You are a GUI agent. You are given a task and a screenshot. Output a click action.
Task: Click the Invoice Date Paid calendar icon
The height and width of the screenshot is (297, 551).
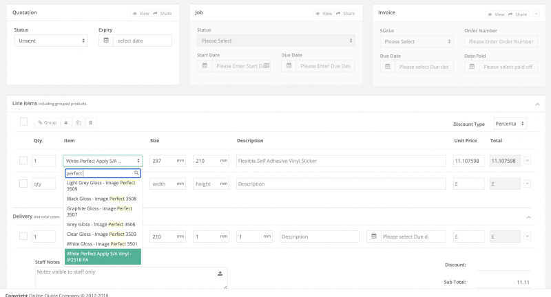click(472, 67)
